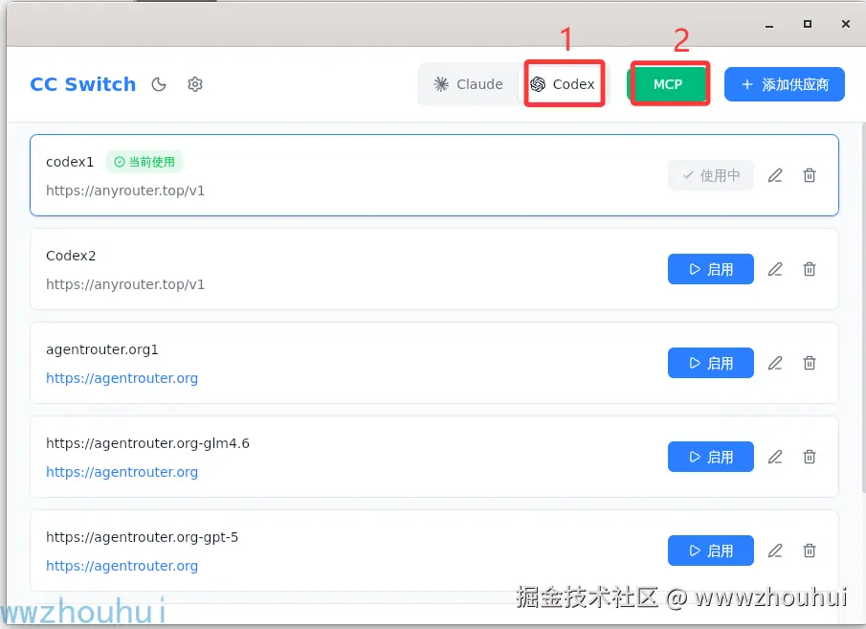Screen dimensions: 866x629
Task: Click anyrouter.top/v1 URL under codex1
Action: tap(125, 191)
